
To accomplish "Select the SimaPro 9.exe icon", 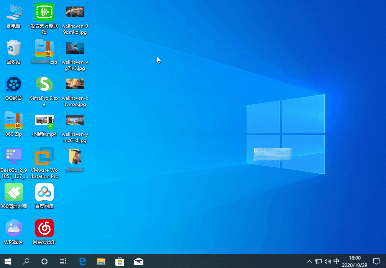I will 44,91.
